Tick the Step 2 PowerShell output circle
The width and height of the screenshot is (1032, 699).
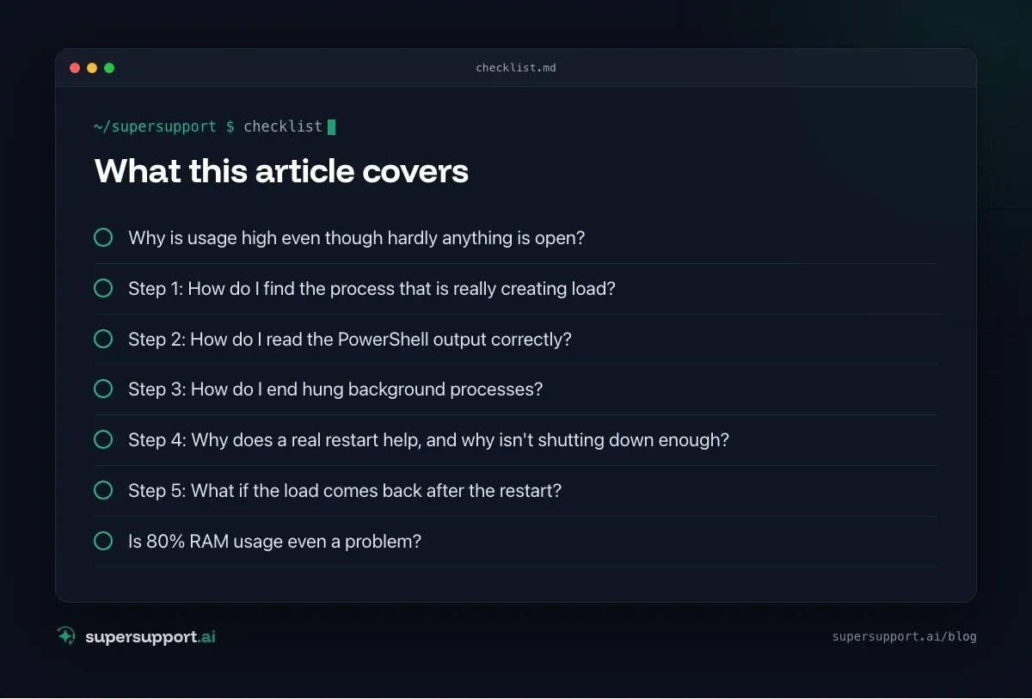103,339
